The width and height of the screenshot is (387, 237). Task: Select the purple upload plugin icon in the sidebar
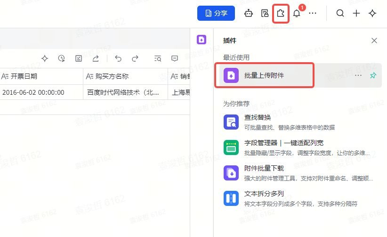point(202,40)
